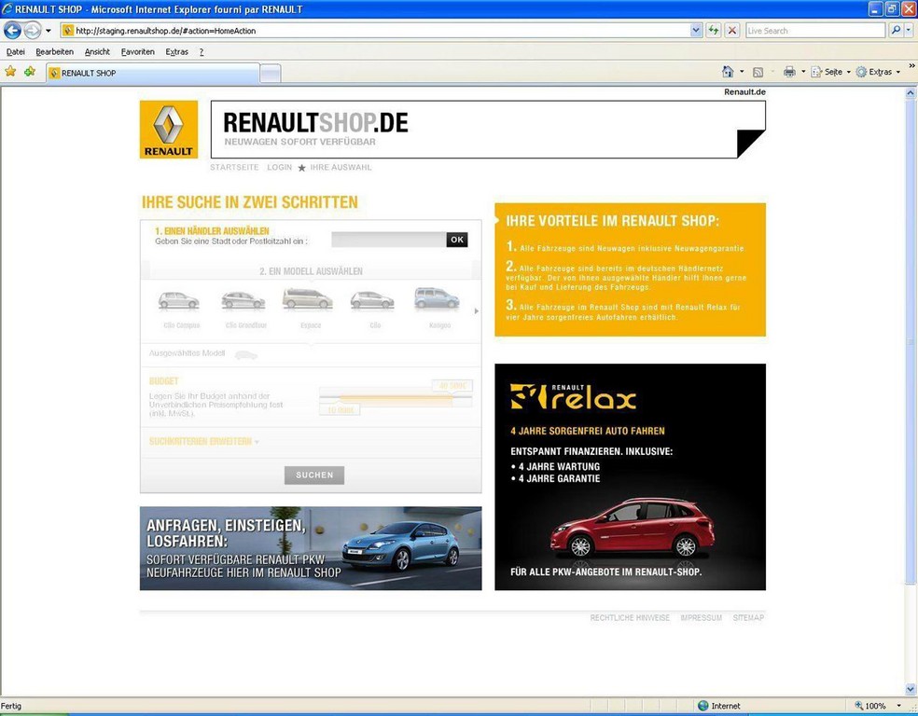Click the Renault relax promotion banner
918x716 pixels.
pyautogui.click(x=630, y=476)
